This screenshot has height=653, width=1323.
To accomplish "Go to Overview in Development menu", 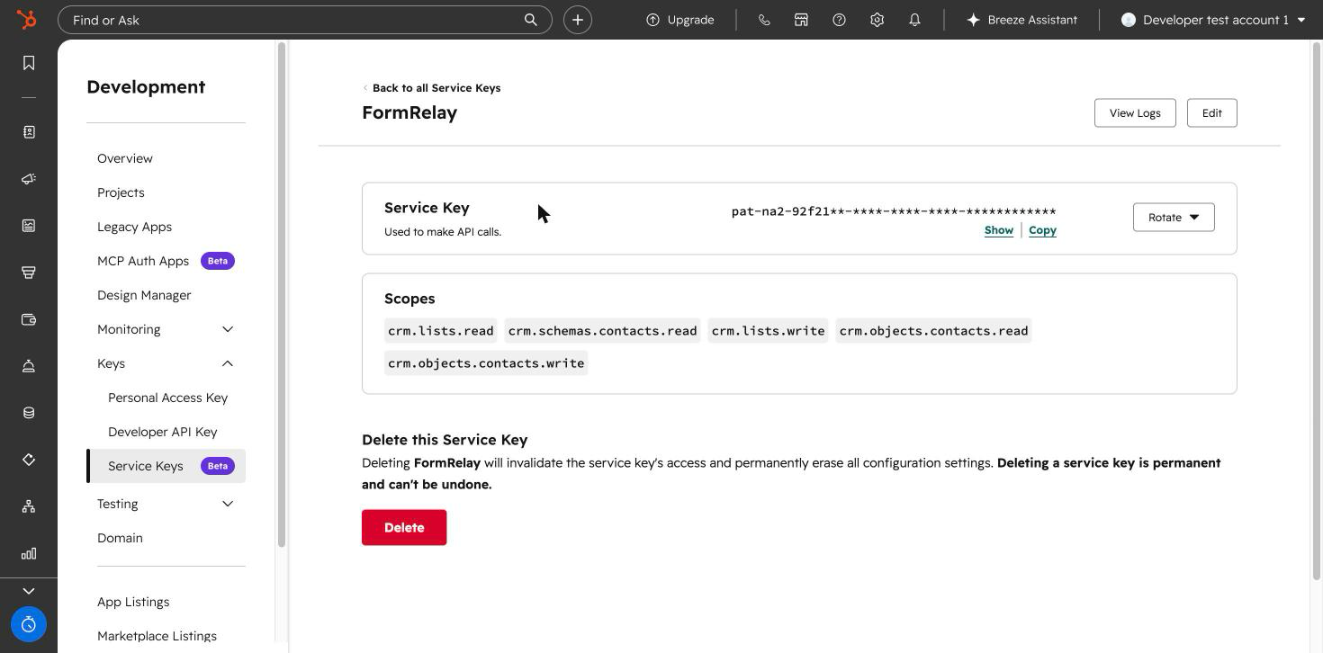I will coord(125,158).
